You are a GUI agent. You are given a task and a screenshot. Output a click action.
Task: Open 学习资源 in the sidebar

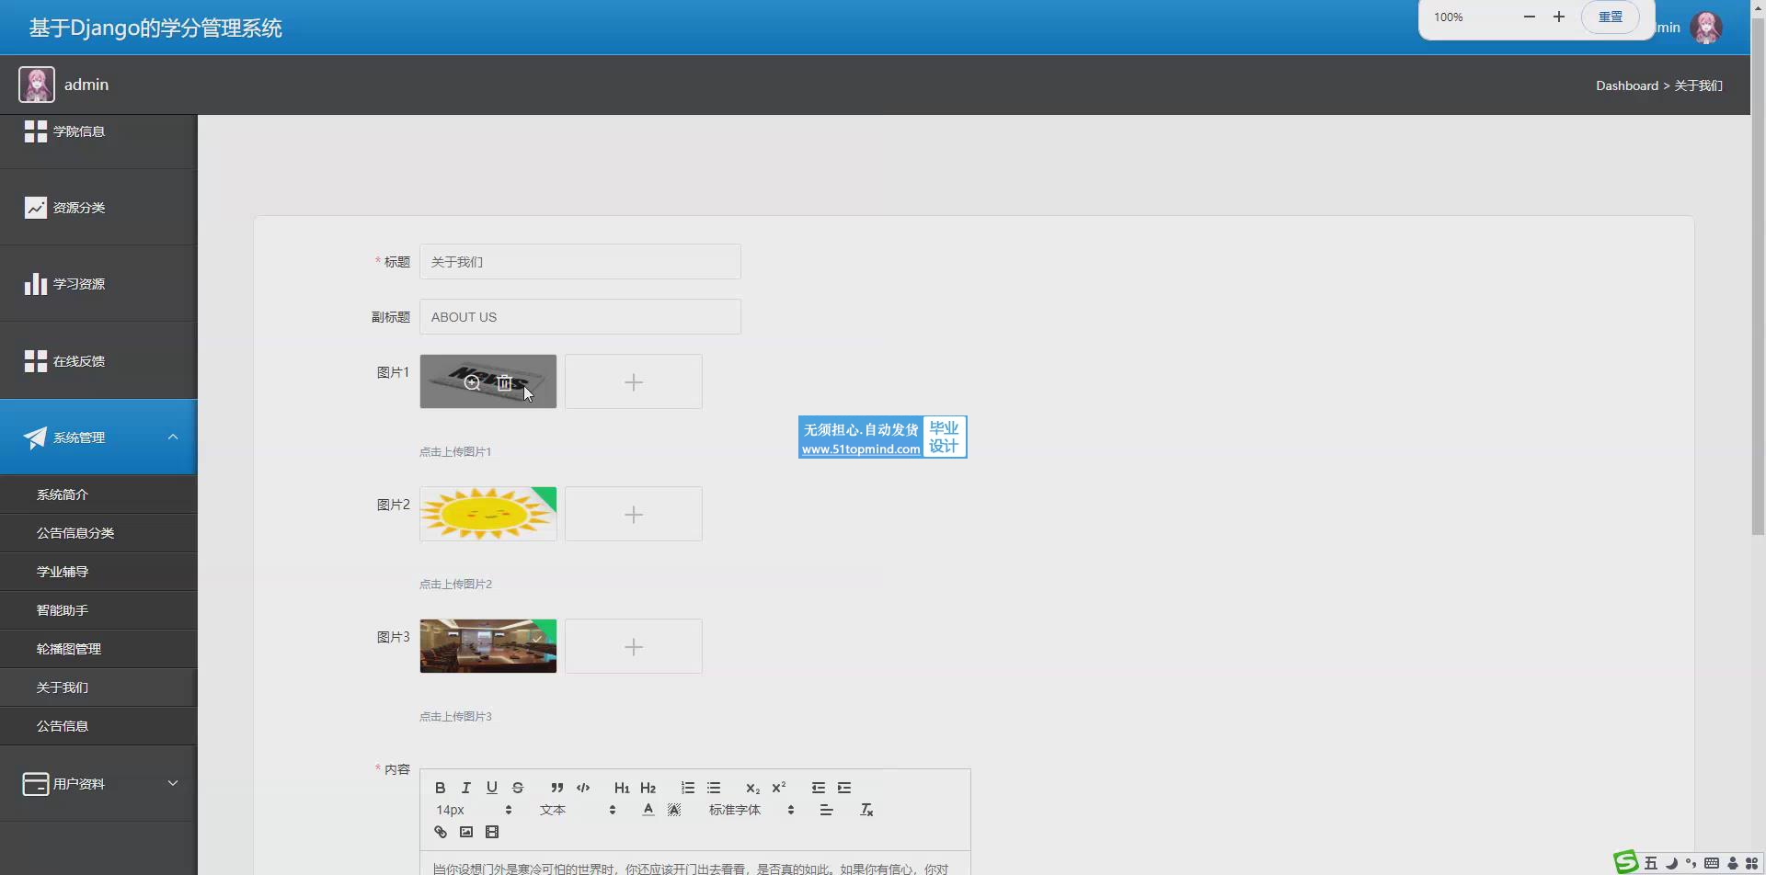(x=98, y=284)
